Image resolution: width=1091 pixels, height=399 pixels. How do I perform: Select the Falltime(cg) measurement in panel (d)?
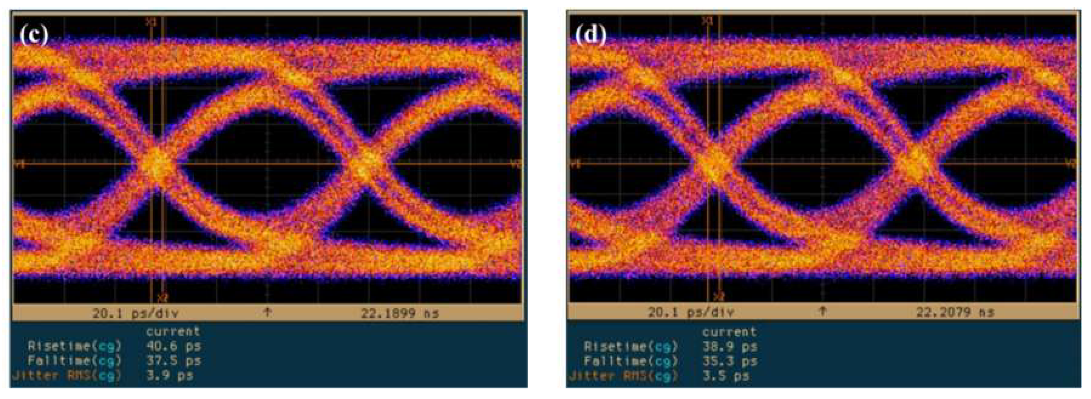(x=631, y=361)
